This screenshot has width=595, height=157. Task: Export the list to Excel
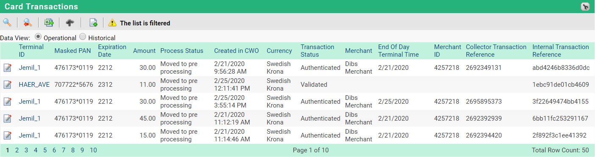(49, 22)
